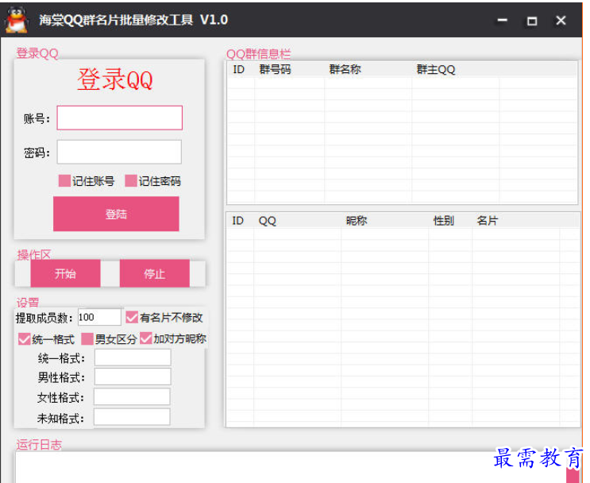Image resolution: width=590 pixels, height=483 pixels.
Task: Maximize the window
Action: click(532, 21)
